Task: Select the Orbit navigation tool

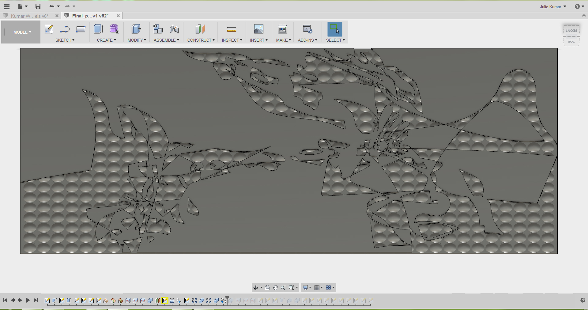Action: (x=256, y=288)
